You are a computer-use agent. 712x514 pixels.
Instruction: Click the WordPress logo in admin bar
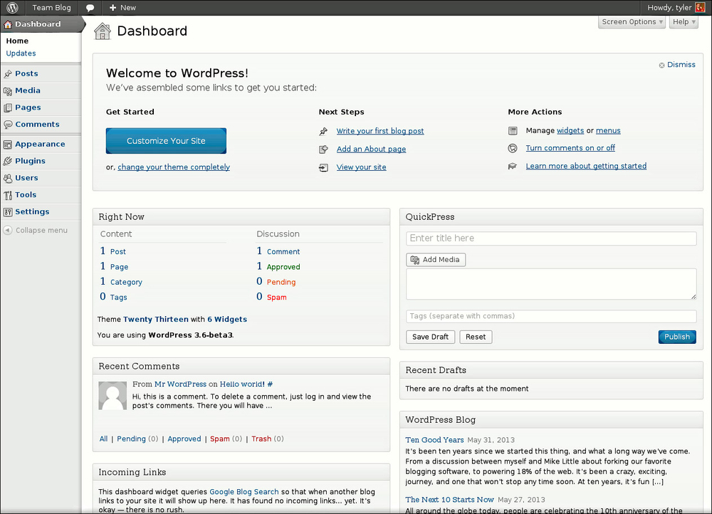(12, 8)
